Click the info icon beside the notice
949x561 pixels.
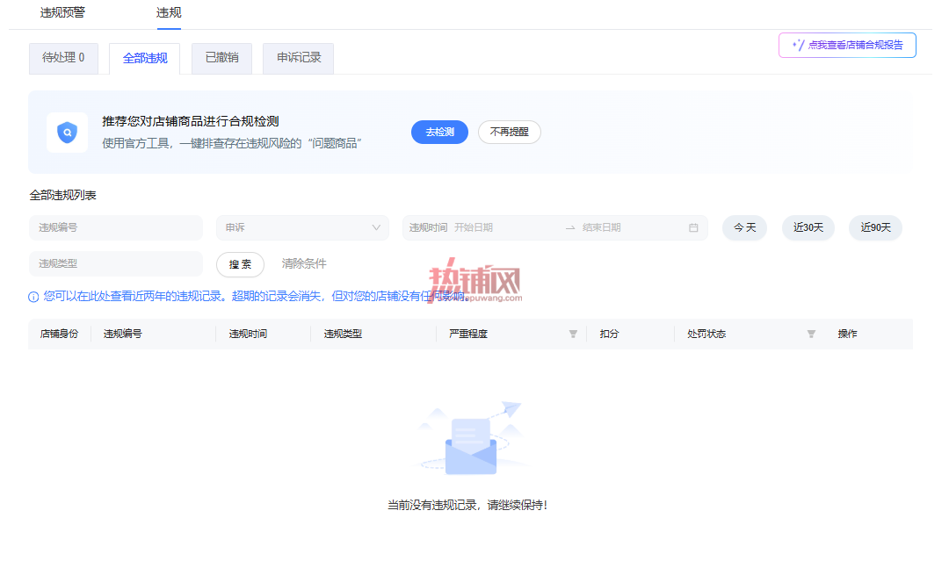pyautogui.click(x=34, y=297)
